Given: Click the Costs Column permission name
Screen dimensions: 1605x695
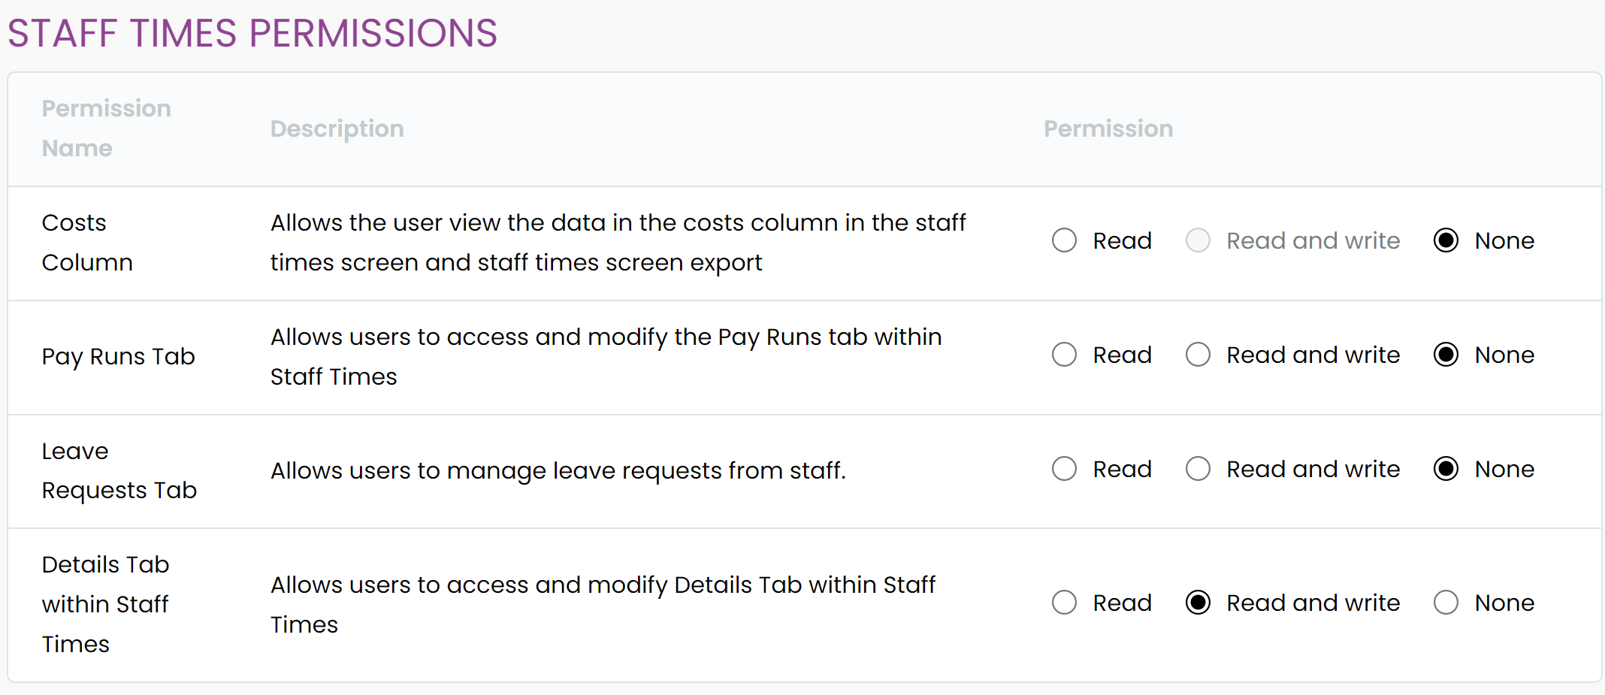Looking at the screenshot, I should [87, 243].
